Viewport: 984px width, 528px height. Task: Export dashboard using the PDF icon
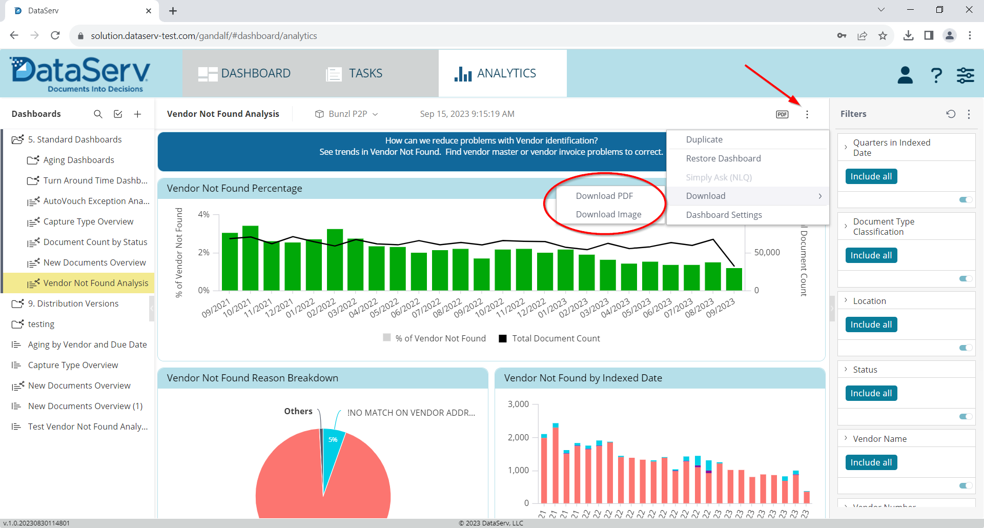tap(782, 114)
